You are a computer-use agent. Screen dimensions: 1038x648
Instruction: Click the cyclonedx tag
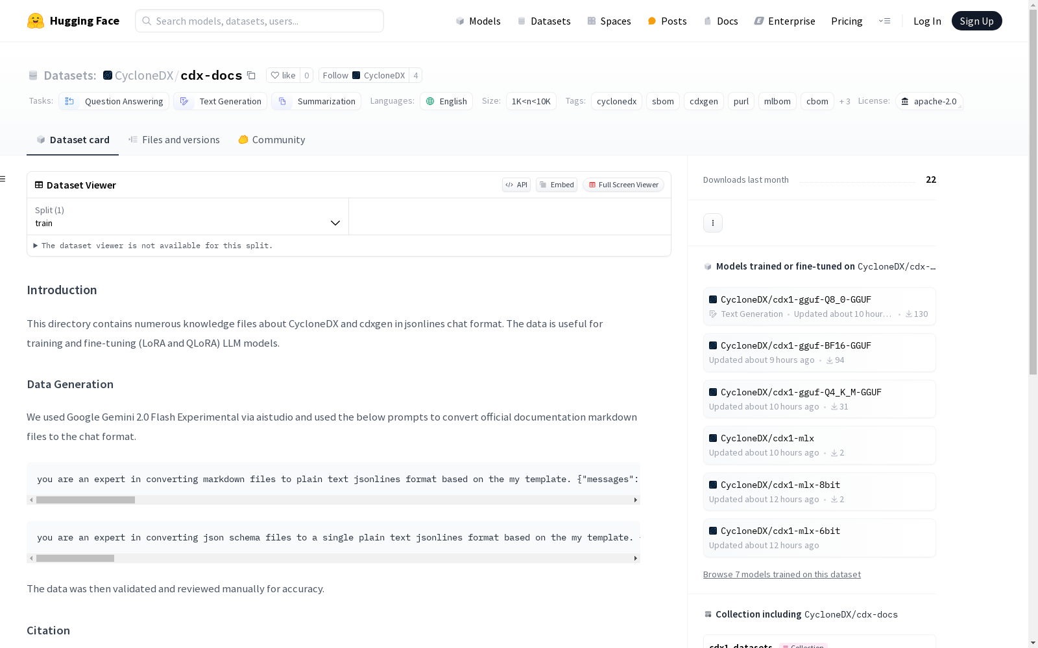click(x=616, y=101)
